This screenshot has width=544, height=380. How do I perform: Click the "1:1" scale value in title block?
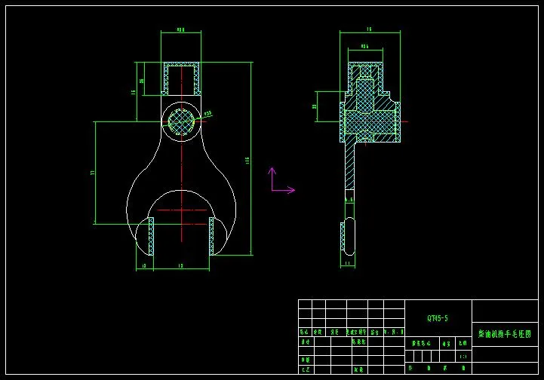[x=463, y=357]
